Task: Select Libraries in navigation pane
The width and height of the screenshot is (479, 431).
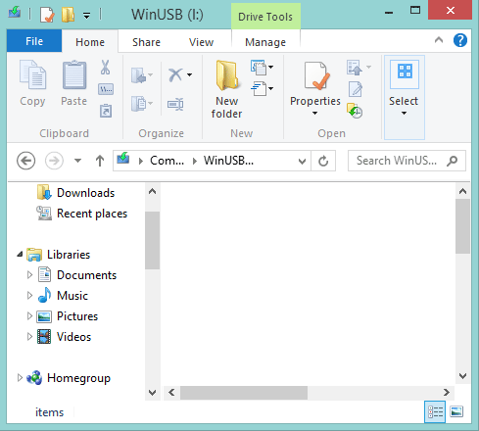Action: pos(58,255)
